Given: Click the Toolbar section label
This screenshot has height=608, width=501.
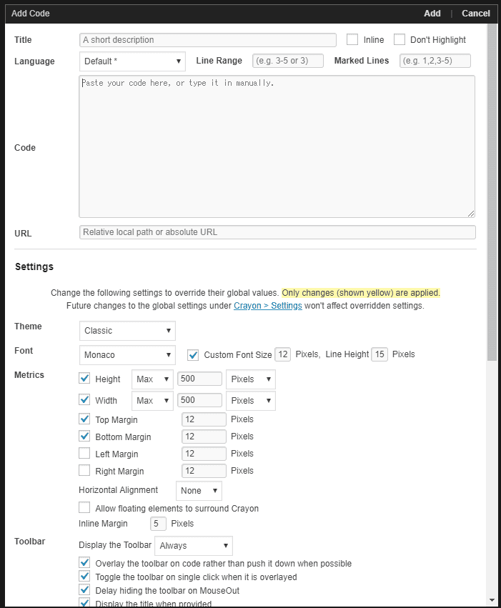Looking at the screenshot, I should (29, 542).
